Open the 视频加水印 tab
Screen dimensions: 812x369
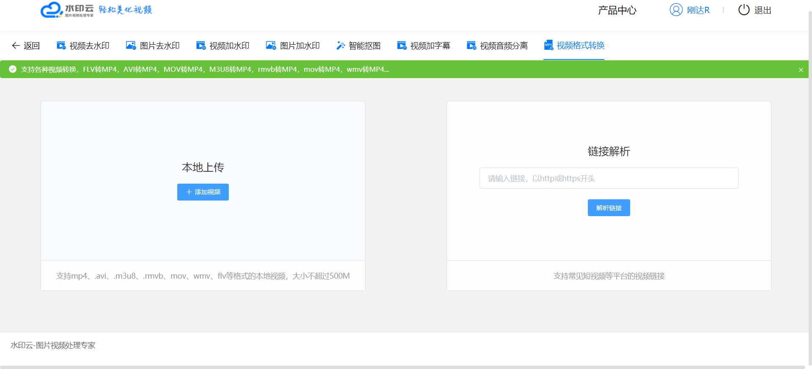coord(223,46)
